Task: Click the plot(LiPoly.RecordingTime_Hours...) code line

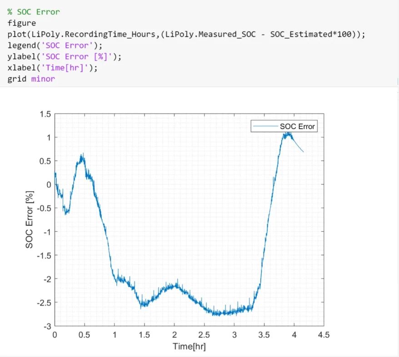Action: [x=186, y=35]
